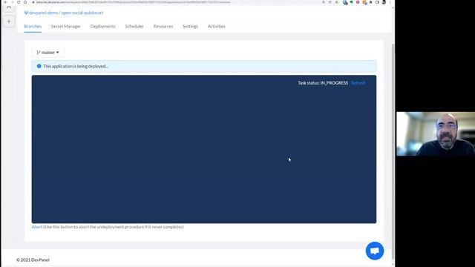Open the Branches tab
Image resolution: width=475 pixels, height=267 pixels.
click(33, 27)
